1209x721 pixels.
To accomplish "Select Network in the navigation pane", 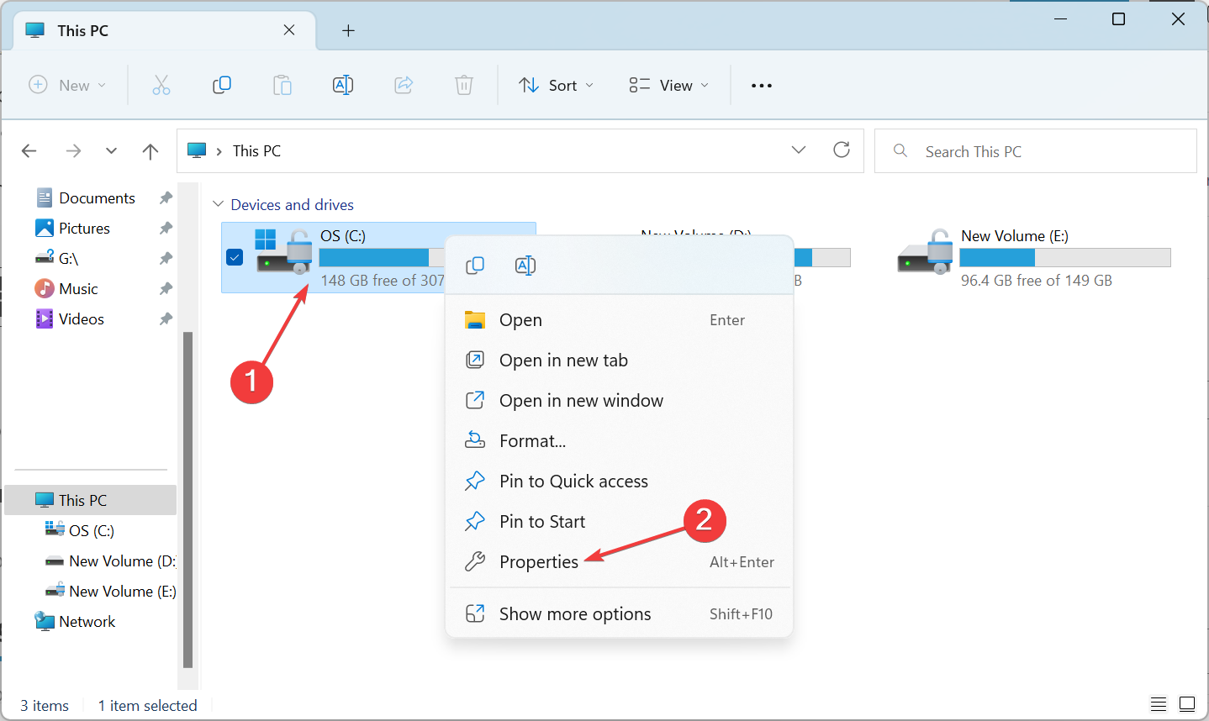I will (87, 621).
